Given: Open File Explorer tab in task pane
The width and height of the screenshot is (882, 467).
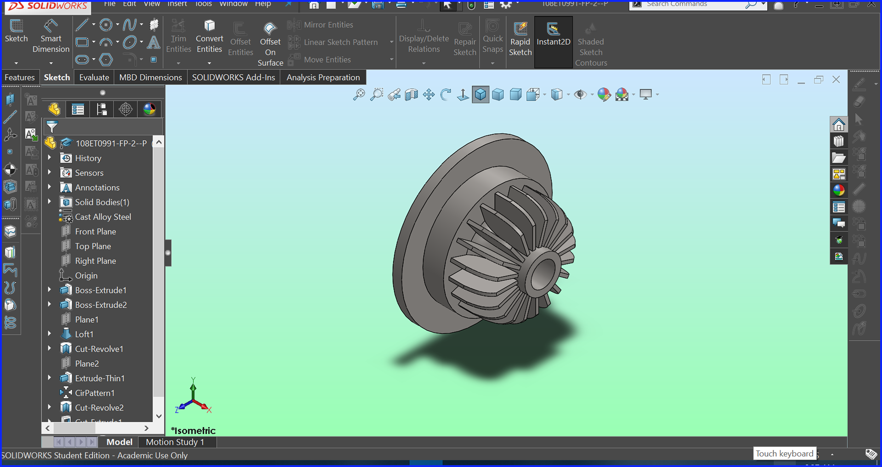Looking at the screenshot, I should click(839, 158).
